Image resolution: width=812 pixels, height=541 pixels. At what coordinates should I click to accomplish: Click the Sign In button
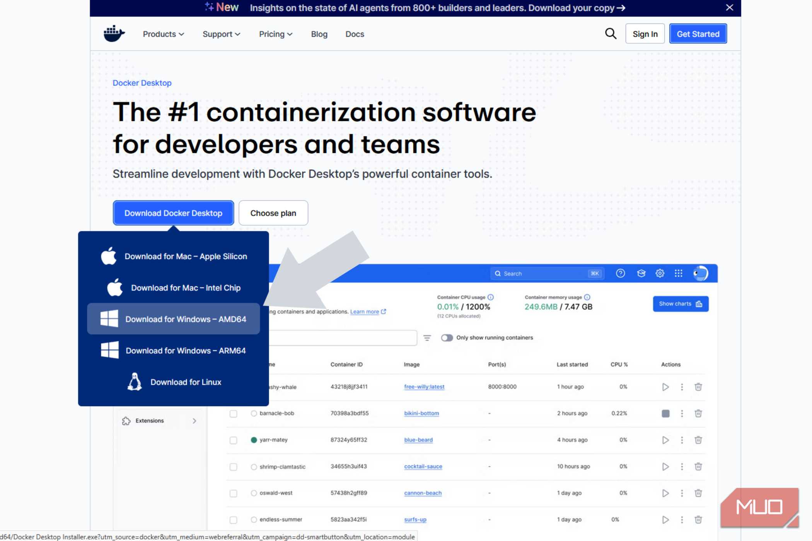coord(645,34)
